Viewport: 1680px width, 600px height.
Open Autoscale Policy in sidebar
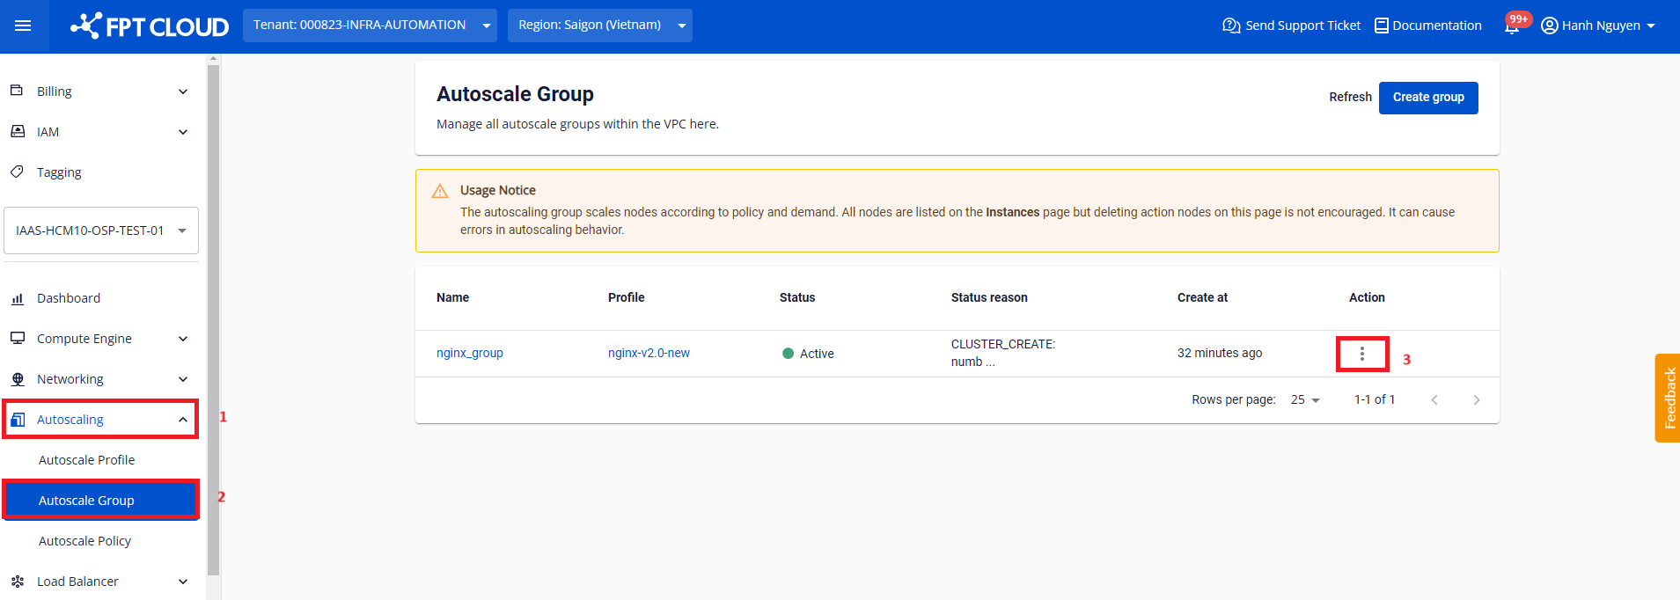pos(85,541)
